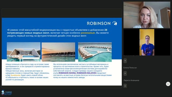
Task: Click the round scroll-down chevron button
Action: tap(168, 84)
